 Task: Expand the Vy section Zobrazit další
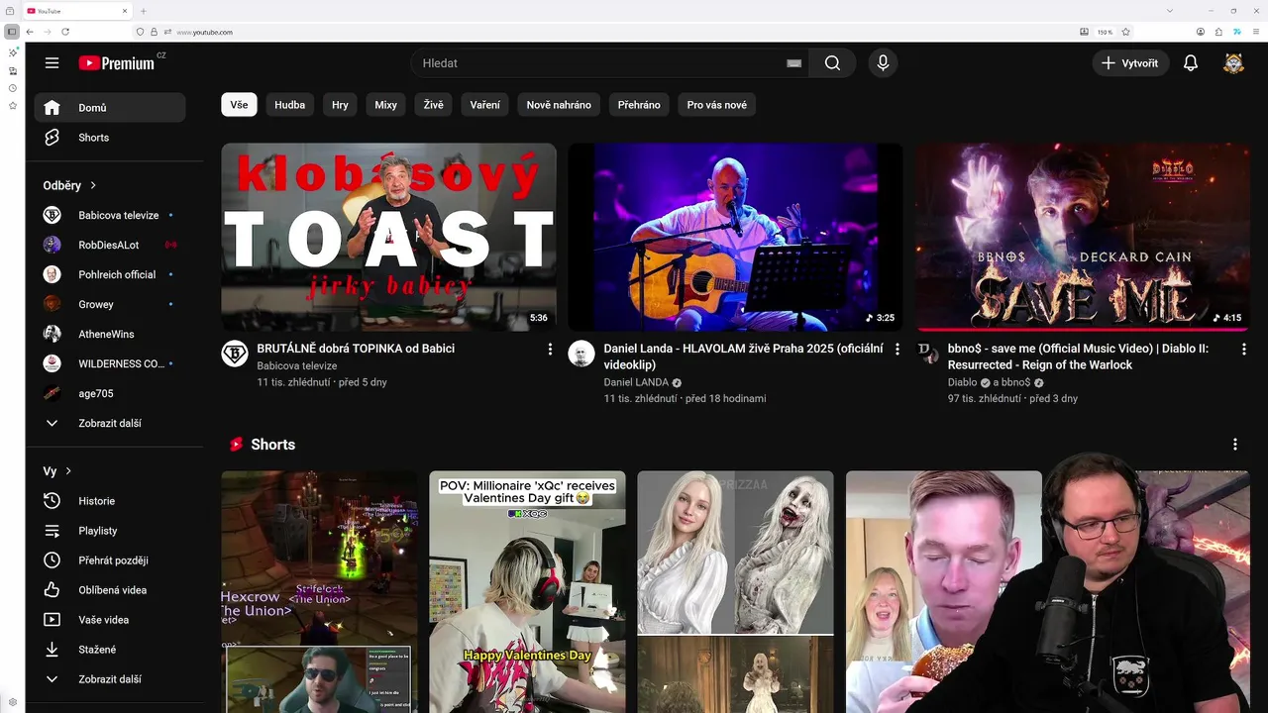[x=109, y=679]
